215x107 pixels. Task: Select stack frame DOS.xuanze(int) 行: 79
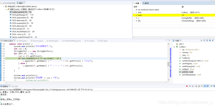21,23
